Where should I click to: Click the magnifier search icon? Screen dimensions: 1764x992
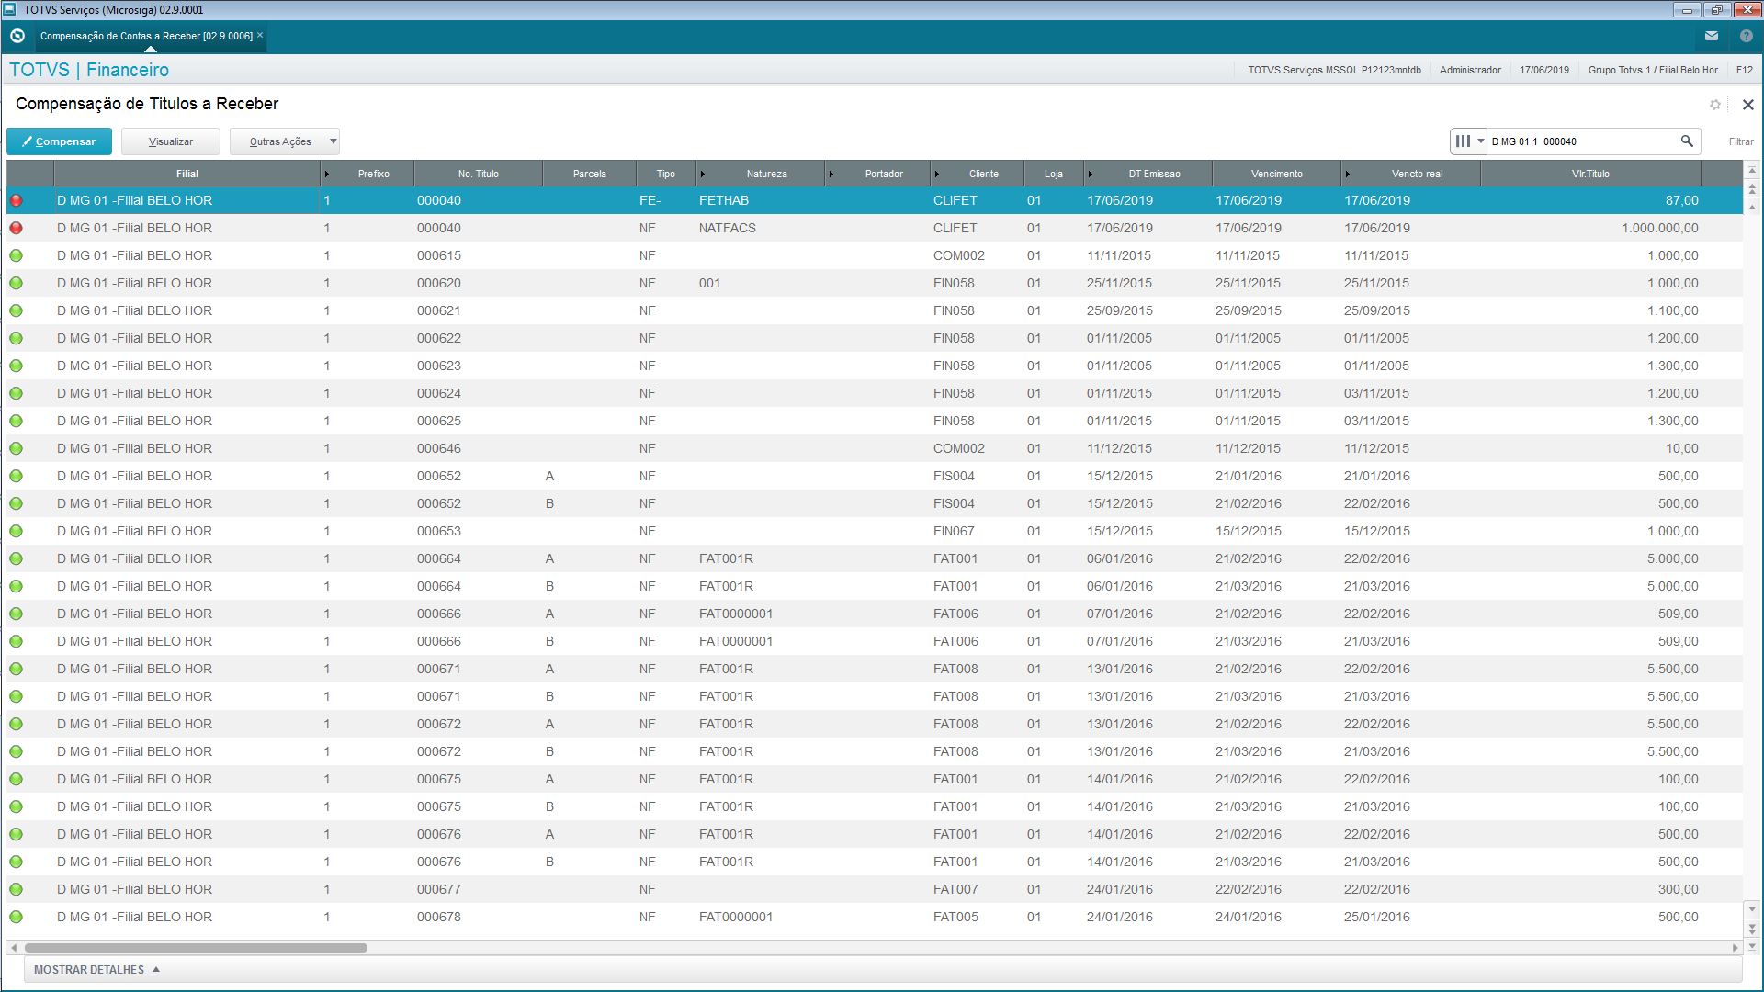pyautogui.click(x=1687, y=141)
